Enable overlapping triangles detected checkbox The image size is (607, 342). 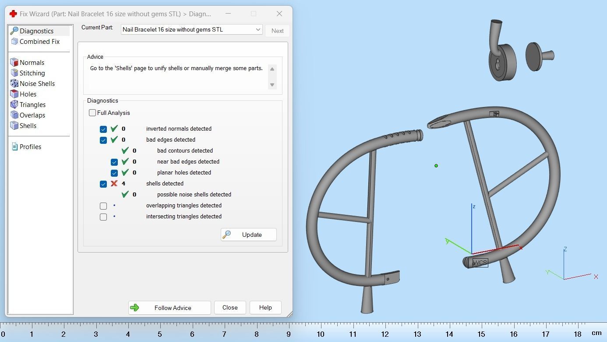pyautogui.click(x=103, y=206)
